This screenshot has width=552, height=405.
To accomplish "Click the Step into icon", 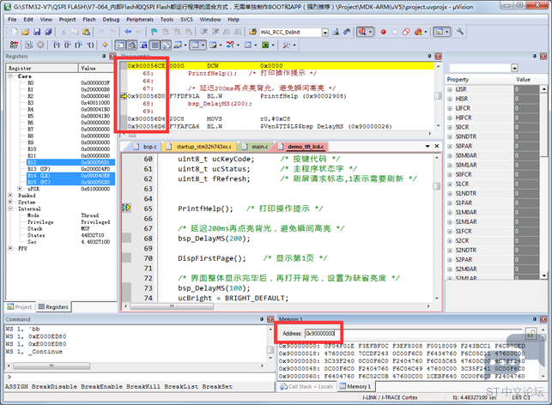I will (56, 45).
